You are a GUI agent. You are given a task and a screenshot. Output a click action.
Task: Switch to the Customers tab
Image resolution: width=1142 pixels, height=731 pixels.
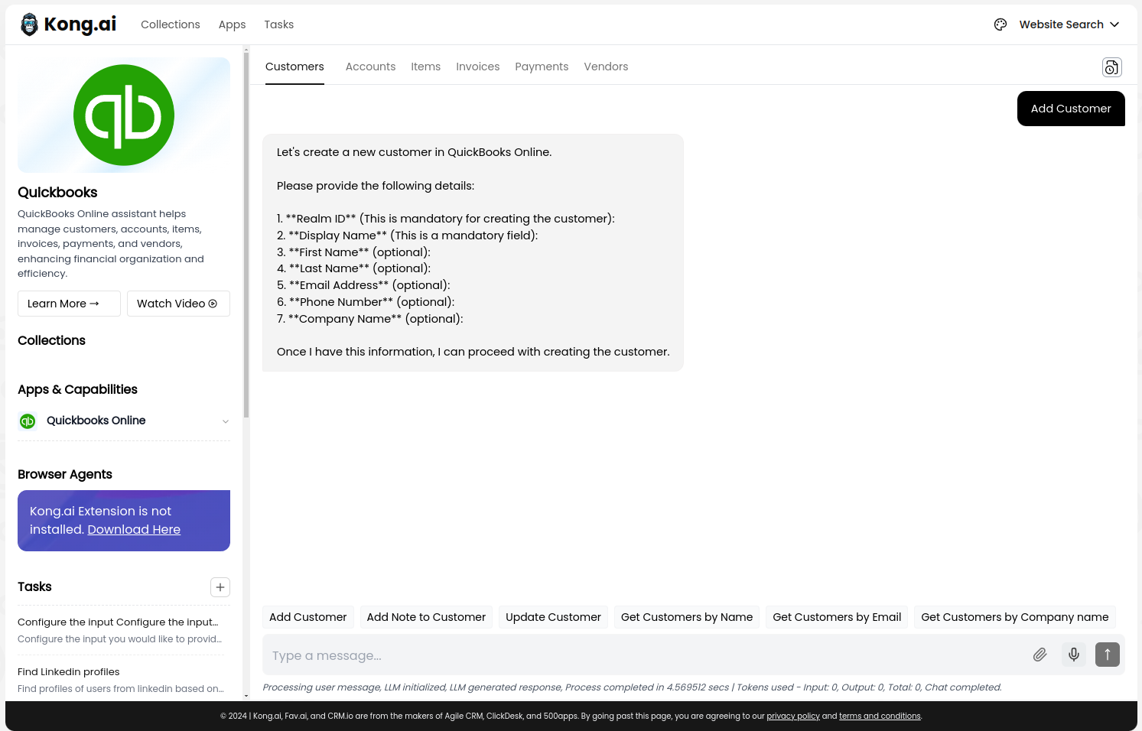coord(294,67)
